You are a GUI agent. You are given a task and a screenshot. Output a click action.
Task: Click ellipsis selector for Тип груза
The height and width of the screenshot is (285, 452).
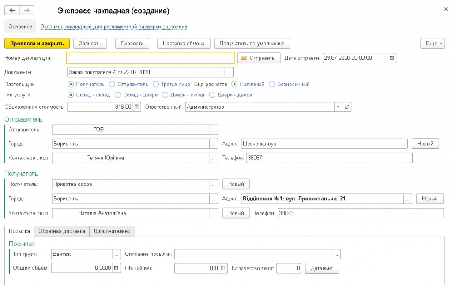point(117,254)
